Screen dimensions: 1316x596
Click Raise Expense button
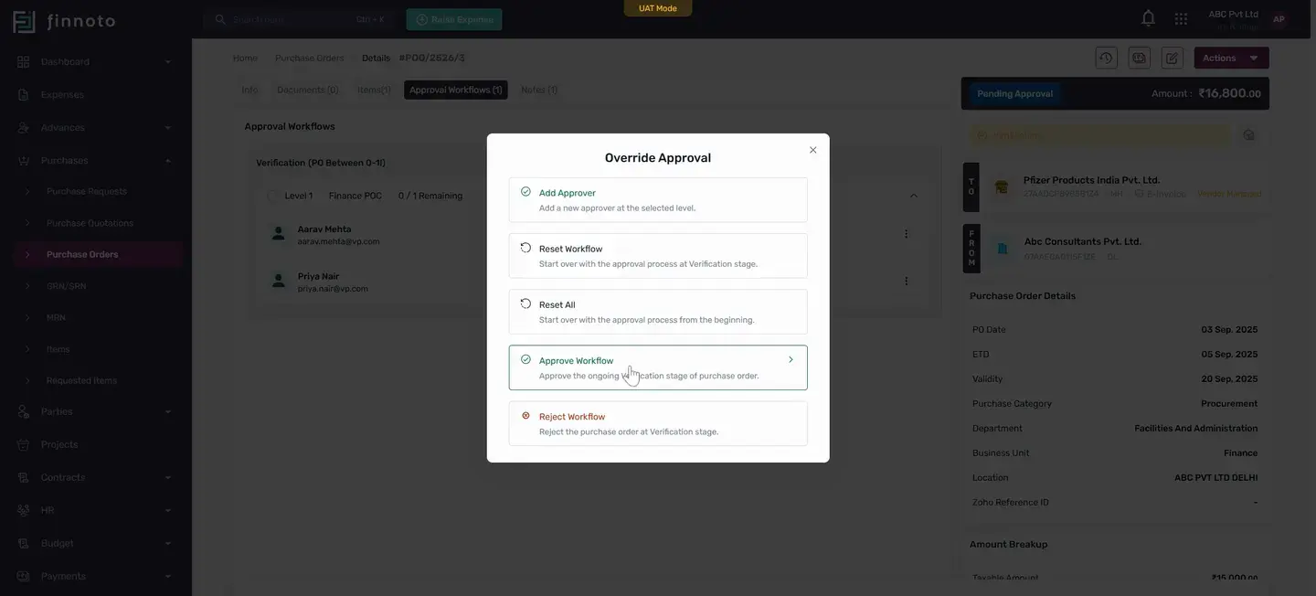pyautogui.click(x=454, y=19)
